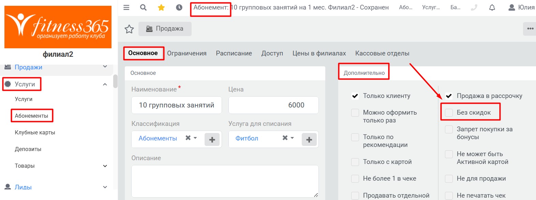The image size is (536, 200).
Task: Toggle Продажа в рассрочку checkbox
Action: point(449,96)
